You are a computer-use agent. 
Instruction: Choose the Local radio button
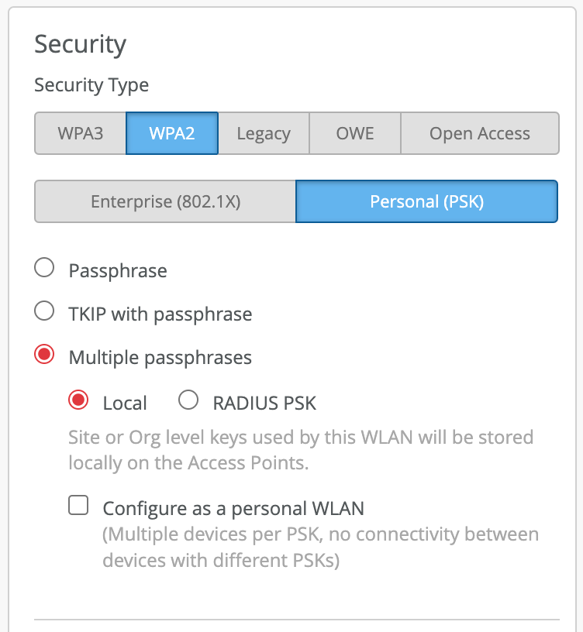point(78,400)
